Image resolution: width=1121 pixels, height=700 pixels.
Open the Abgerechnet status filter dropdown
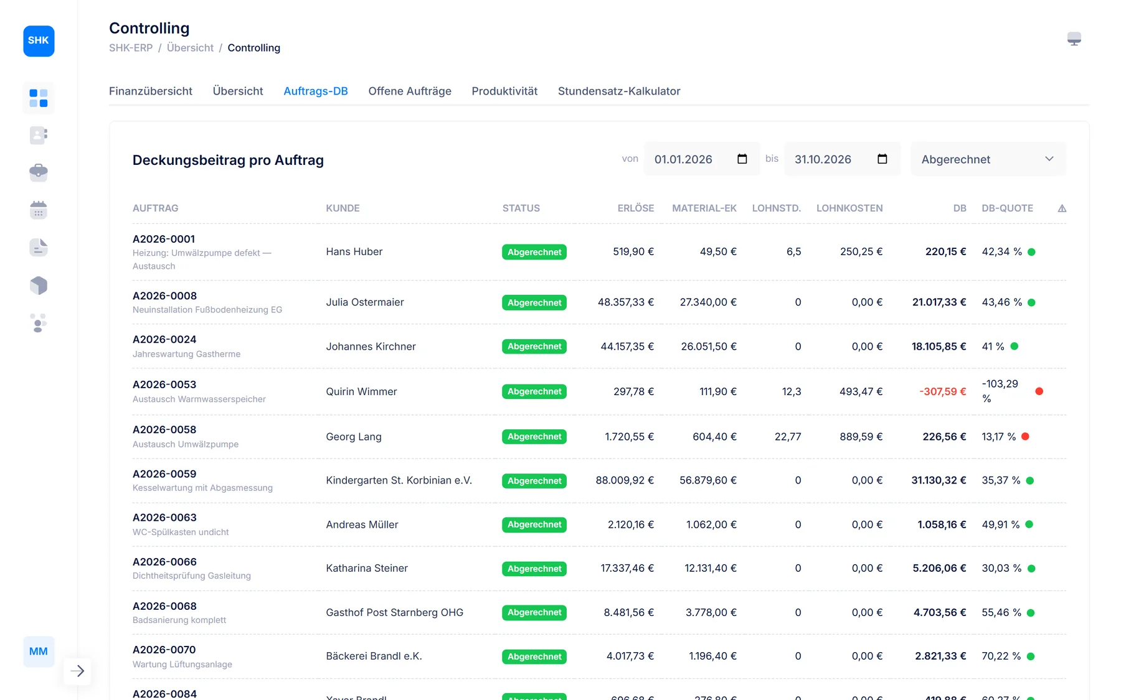[x=988, y=159]
